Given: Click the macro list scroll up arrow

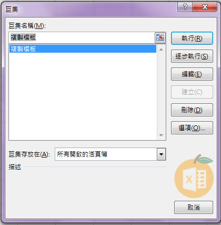Looking at the screenshot, I should 161,50.
